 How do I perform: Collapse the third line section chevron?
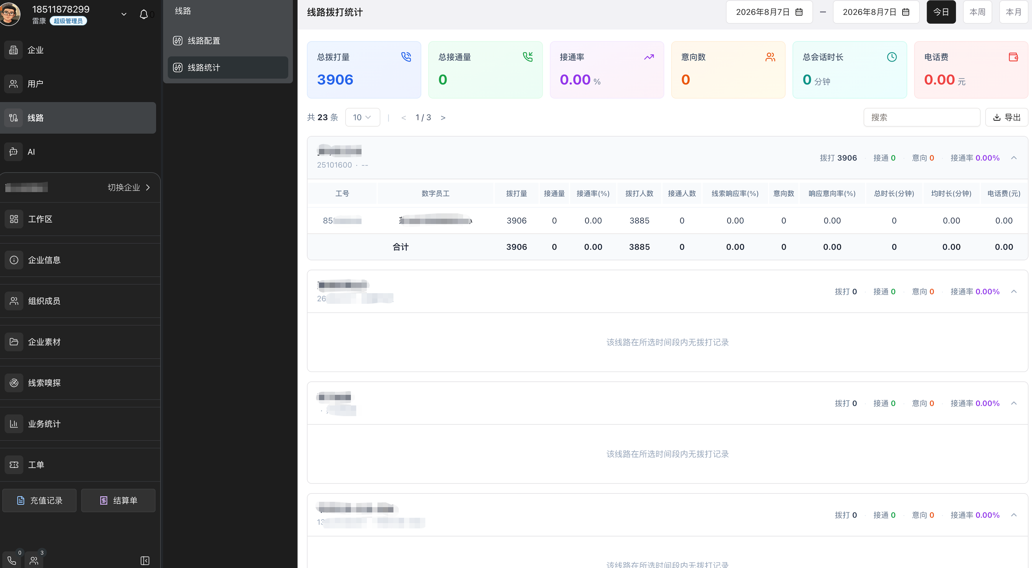[x=1014, y=403]
